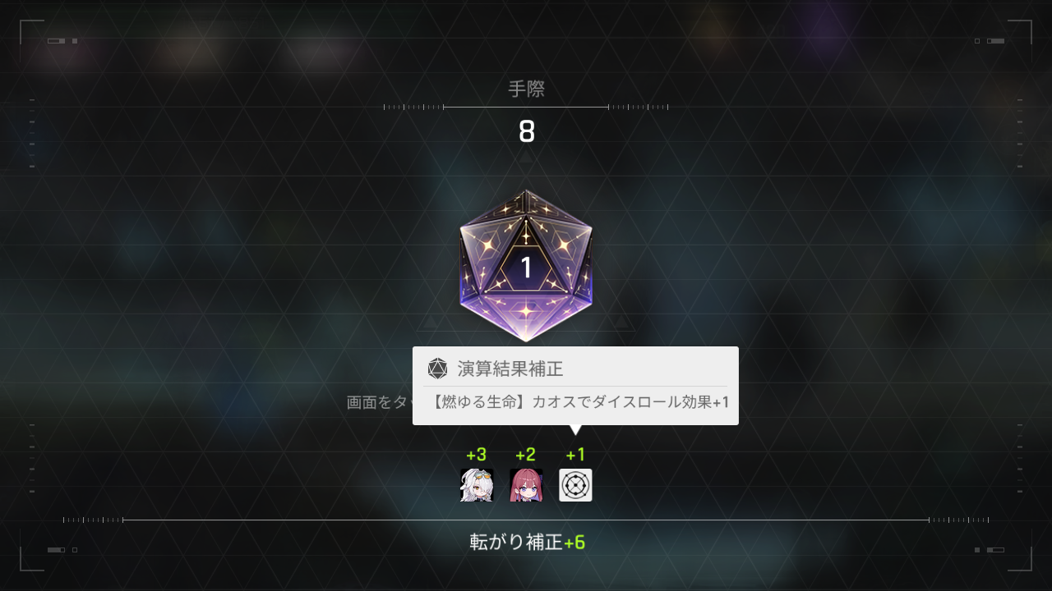Tap the purple twenty-sided die

click(526, 266)
